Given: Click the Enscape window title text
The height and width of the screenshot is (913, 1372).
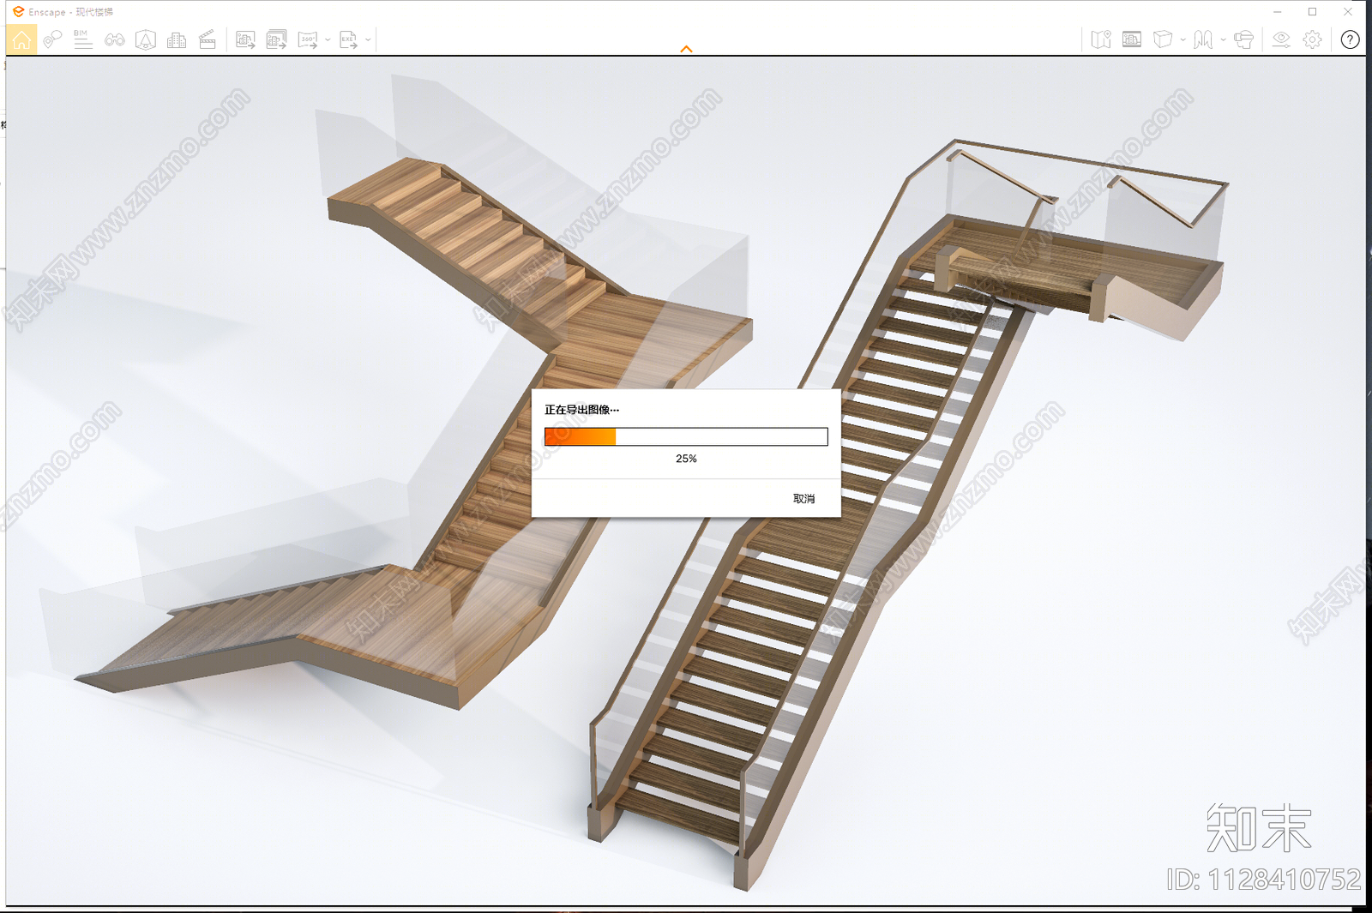Looking at the screenshot, I should pyautogui.click(x=70, y=12).
